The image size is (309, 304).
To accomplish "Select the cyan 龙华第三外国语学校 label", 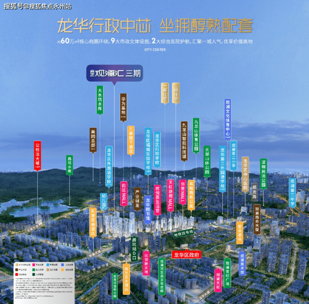I will [223, 169].
